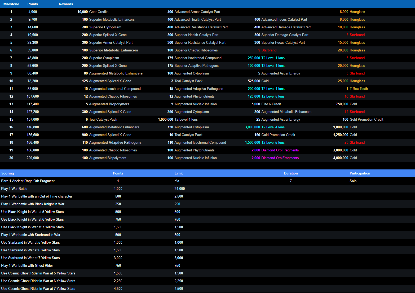Click the Participation column header
The width and height of the screenshot is (415, 293).
(360, 173)
